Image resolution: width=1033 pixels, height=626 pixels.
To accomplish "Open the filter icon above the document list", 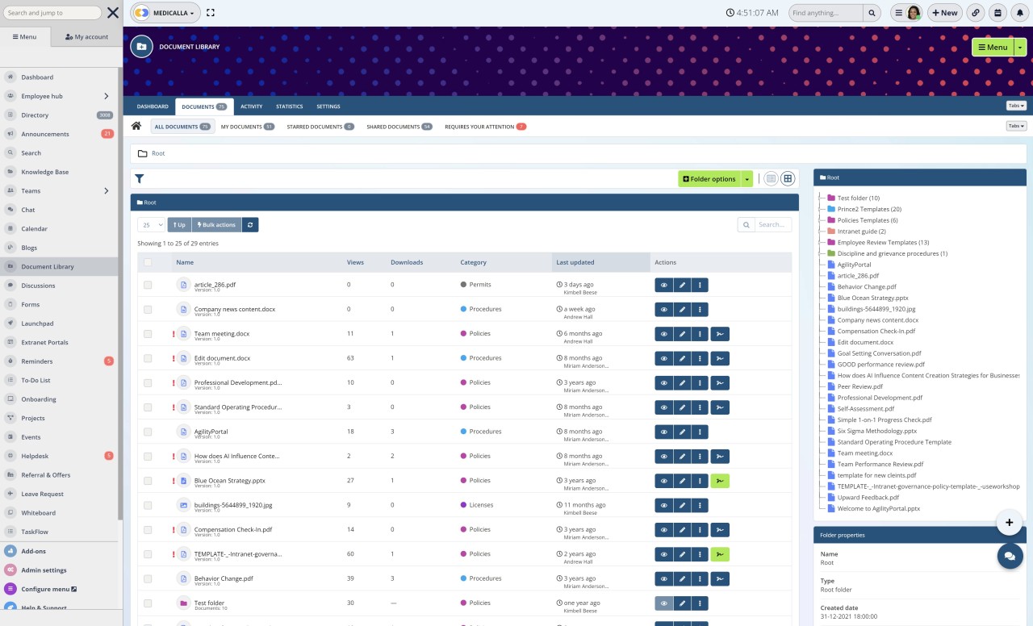I will pyautogui.click(x=139, y=178).
